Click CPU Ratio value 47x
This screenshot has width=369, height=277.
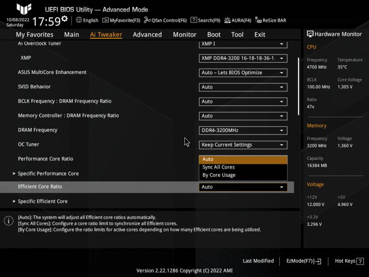[310, 107]
